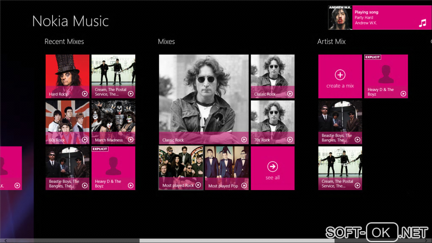The image size is (432, 243).
Task: Open Andrew W.K. album art thumbnail
Action: pyautogui.click(x=340, y=18)
